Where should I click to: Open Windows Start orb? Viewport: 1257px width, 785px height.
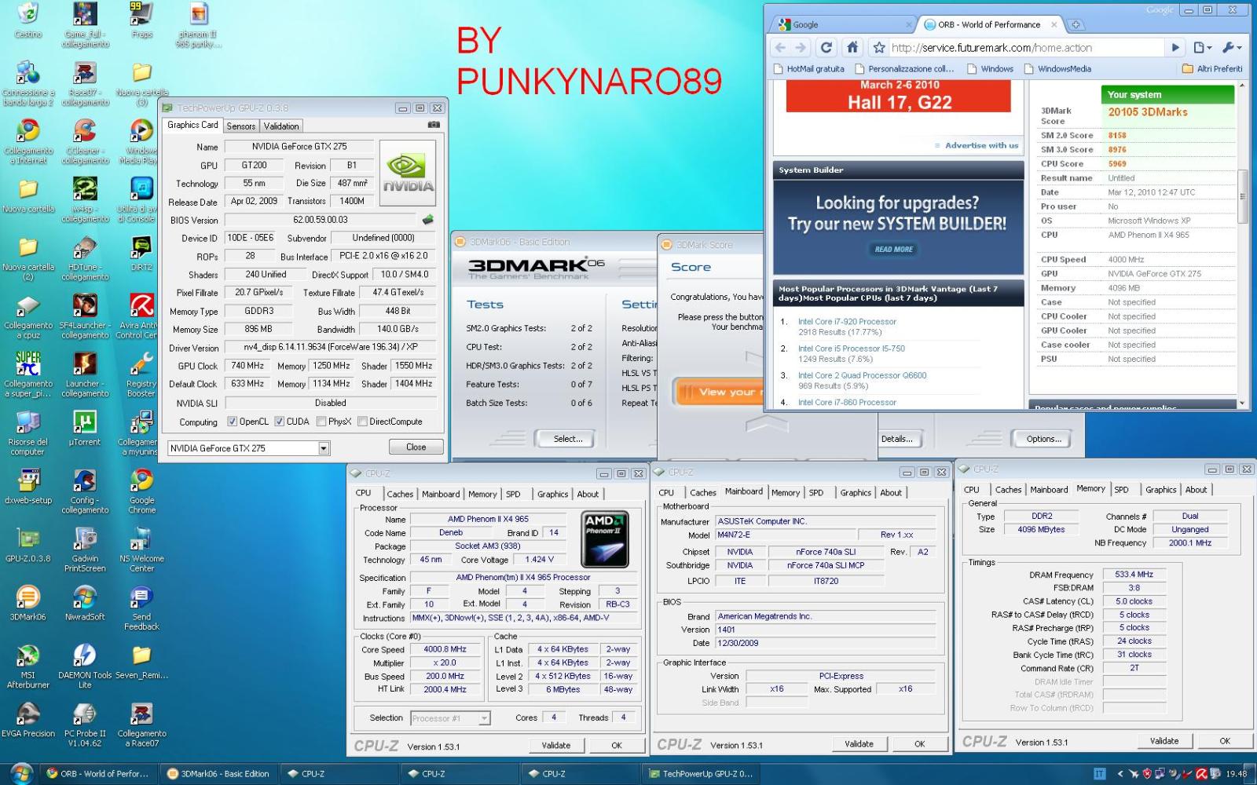(x=21, y=773)
